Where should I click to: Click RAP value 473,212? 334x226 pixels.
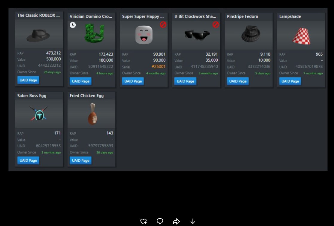pos(54,53)
